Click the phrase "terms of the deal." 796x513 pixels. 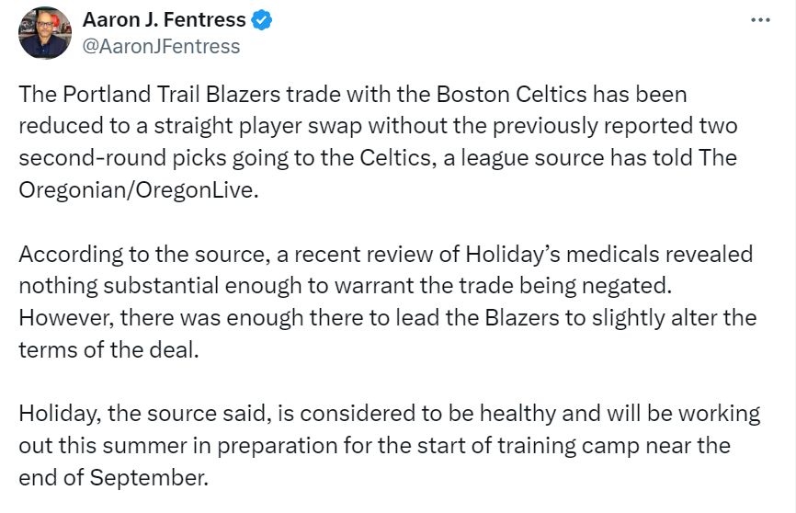point(108,350)
